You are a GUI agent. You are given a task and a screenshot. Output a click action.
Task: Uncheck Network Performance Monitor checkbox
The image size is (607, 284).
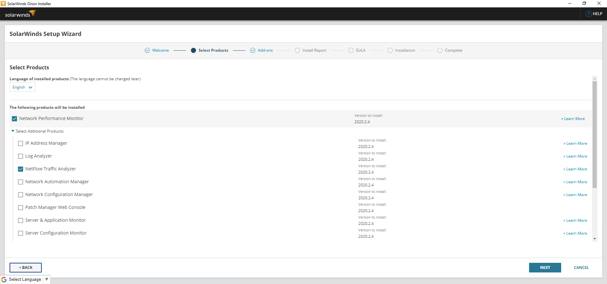[x=14, y=119]
